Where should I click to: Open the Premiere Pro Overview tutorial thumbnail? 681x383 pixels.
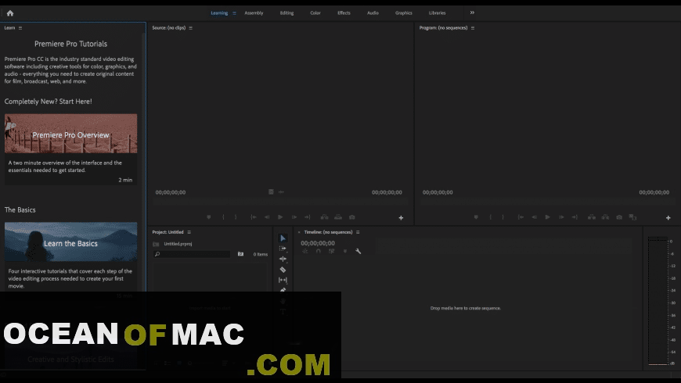tap(70, 134)
